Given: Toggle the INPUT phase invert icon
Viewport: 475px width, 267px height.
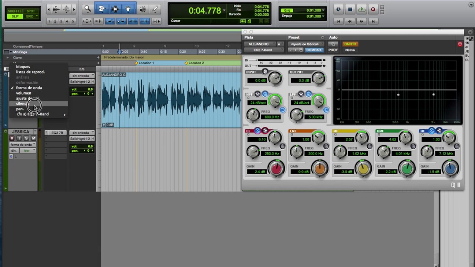Looking at the screenshot, I should pos(265,72).
